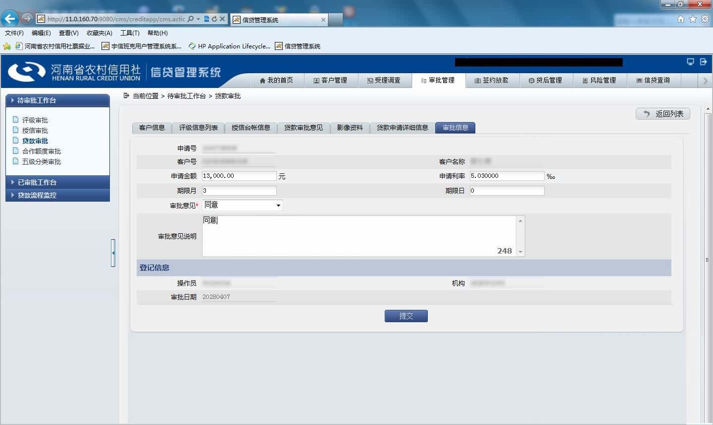713x425 pixels.
Task: Open the browser home icon
Action: coord(681,19)
